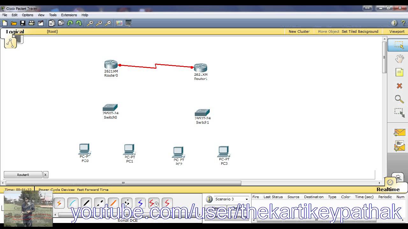The image size is (408, 229).
Task: Choose the Inspect magnifier tool
Action: [x=399, y=99]
